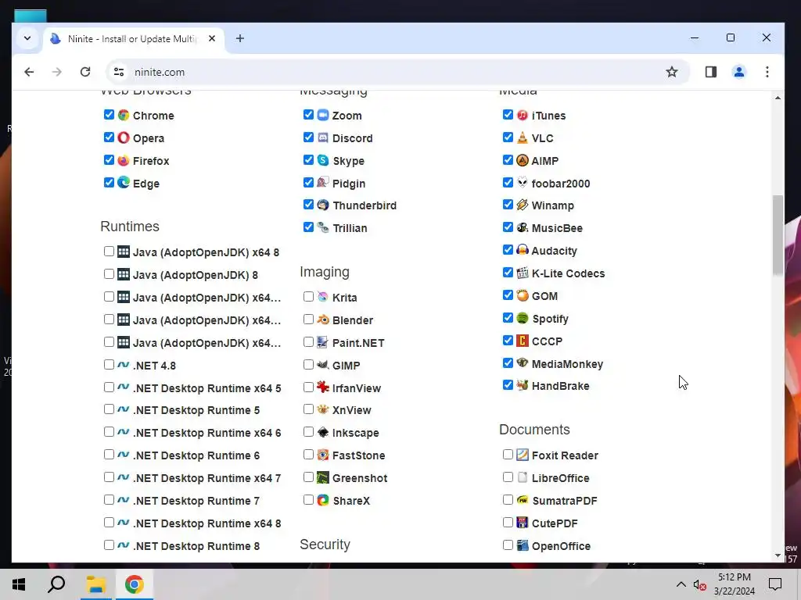Click the FastStone label
The width and height of the screenshot is (801, 600).
point(358,455)
